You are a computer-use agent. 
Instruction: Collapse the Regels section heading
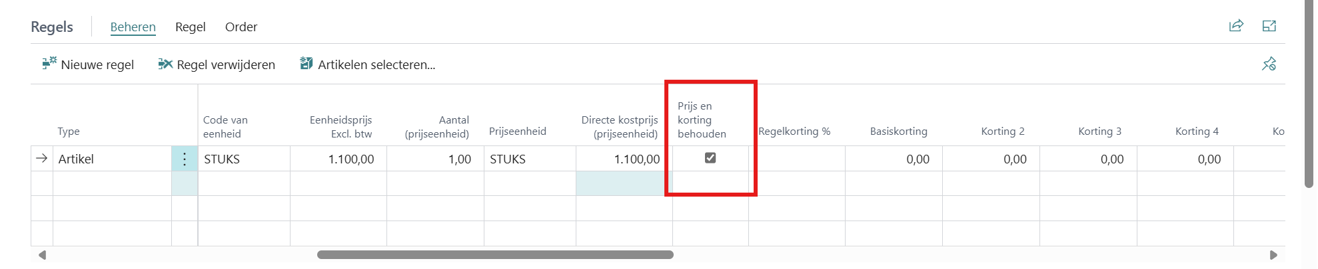coord(52,27)
